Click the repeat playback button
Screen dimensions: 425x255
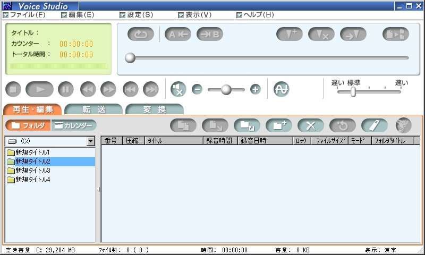[x=141, y=34]
